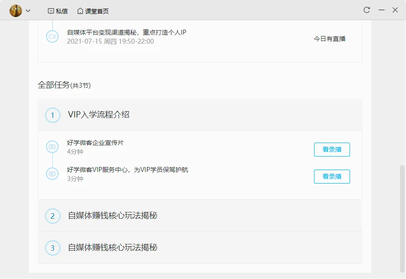Viewport: 406px width, 279px height.
Task: Click the number 1 circle icon
Action: [x=53, y=115]
